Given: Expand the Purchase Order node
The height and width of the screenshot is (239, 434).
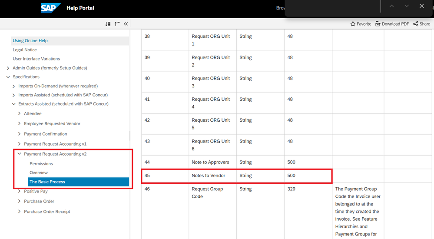Looking at the screenshot, I should [x=19, y=201].
